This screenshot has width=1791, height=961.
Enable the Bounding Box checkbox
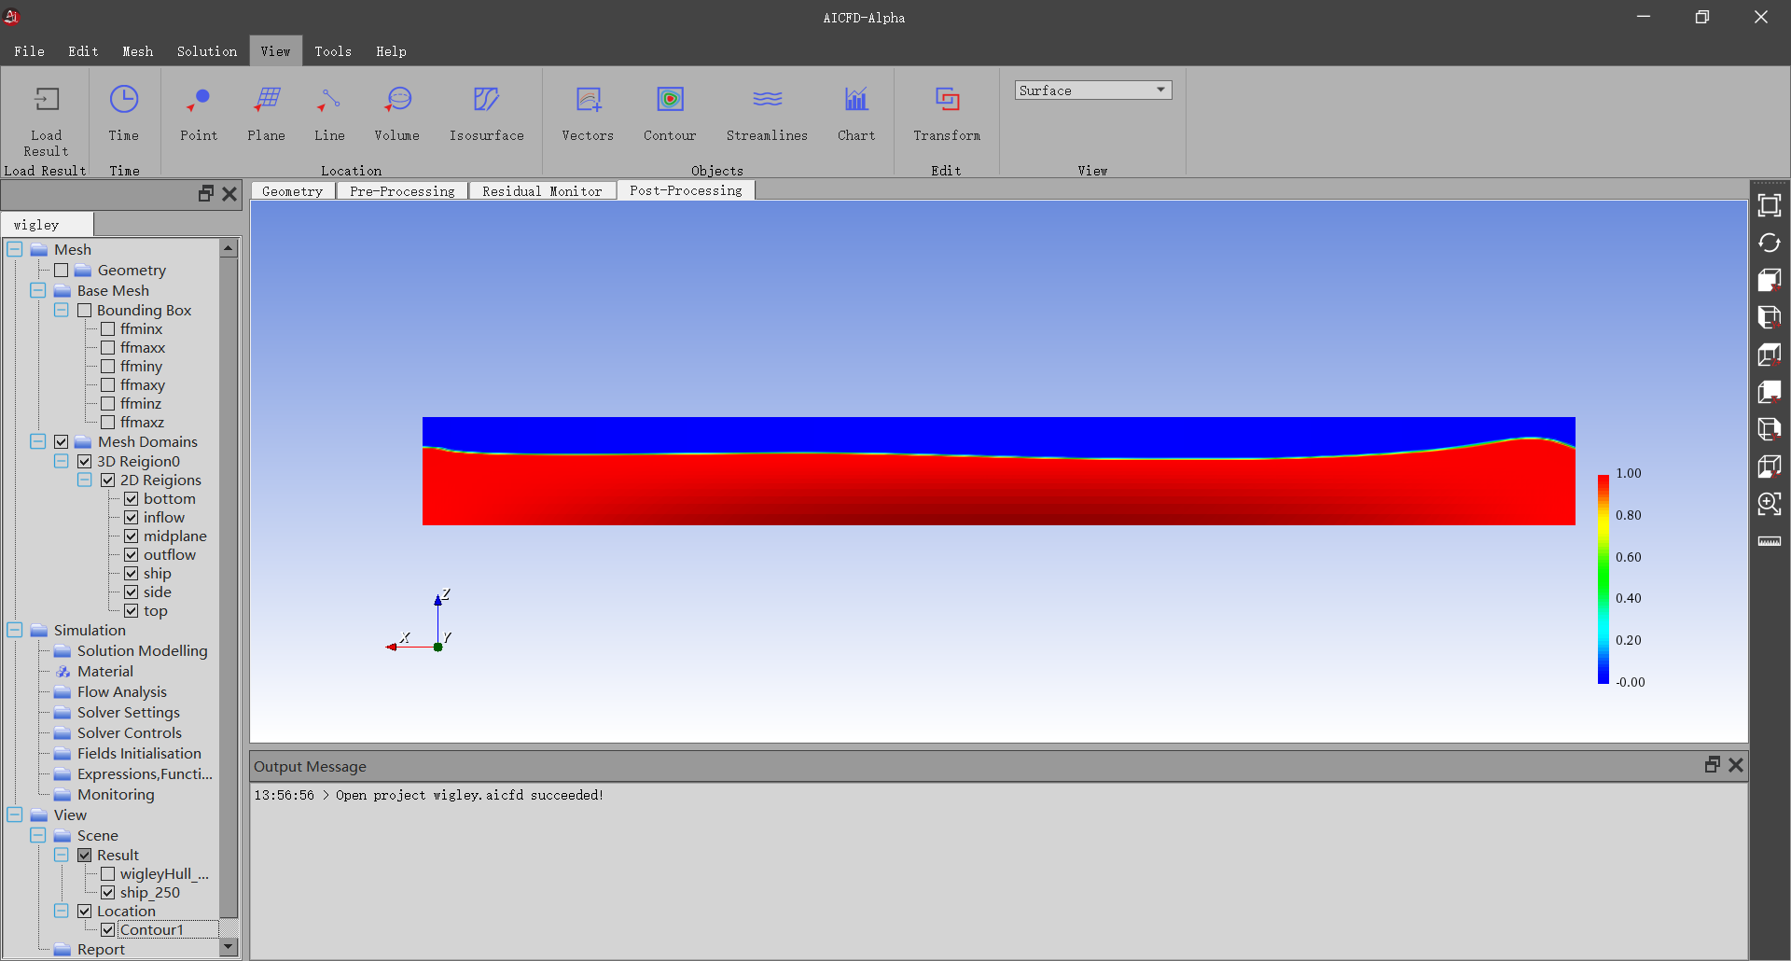[85, 310]
